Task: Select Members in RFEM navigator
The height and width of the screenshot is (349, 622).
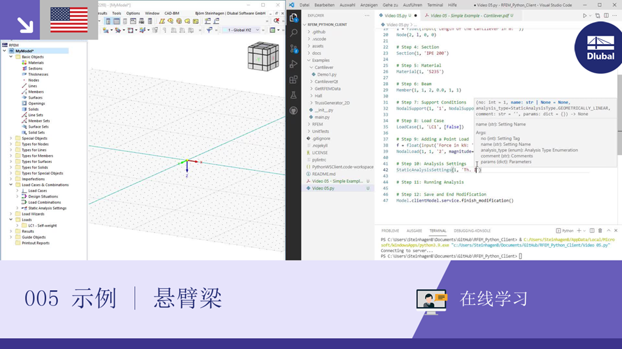Action: (x=36, y=92)
